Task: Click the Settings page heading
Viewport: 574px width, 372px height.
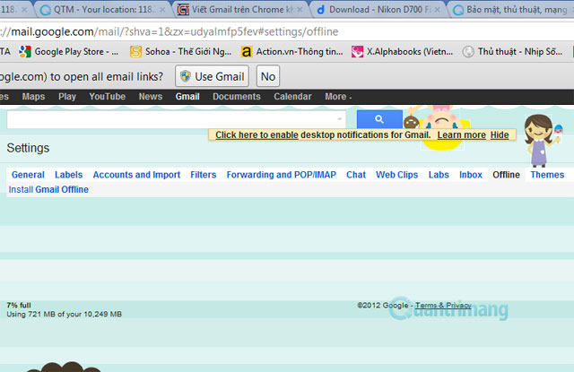Action: click(x=28, y=148)
